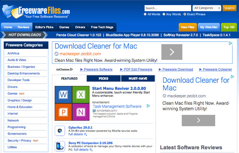Switch to the MUST-HAVE tab

click(x=138, y=78)
